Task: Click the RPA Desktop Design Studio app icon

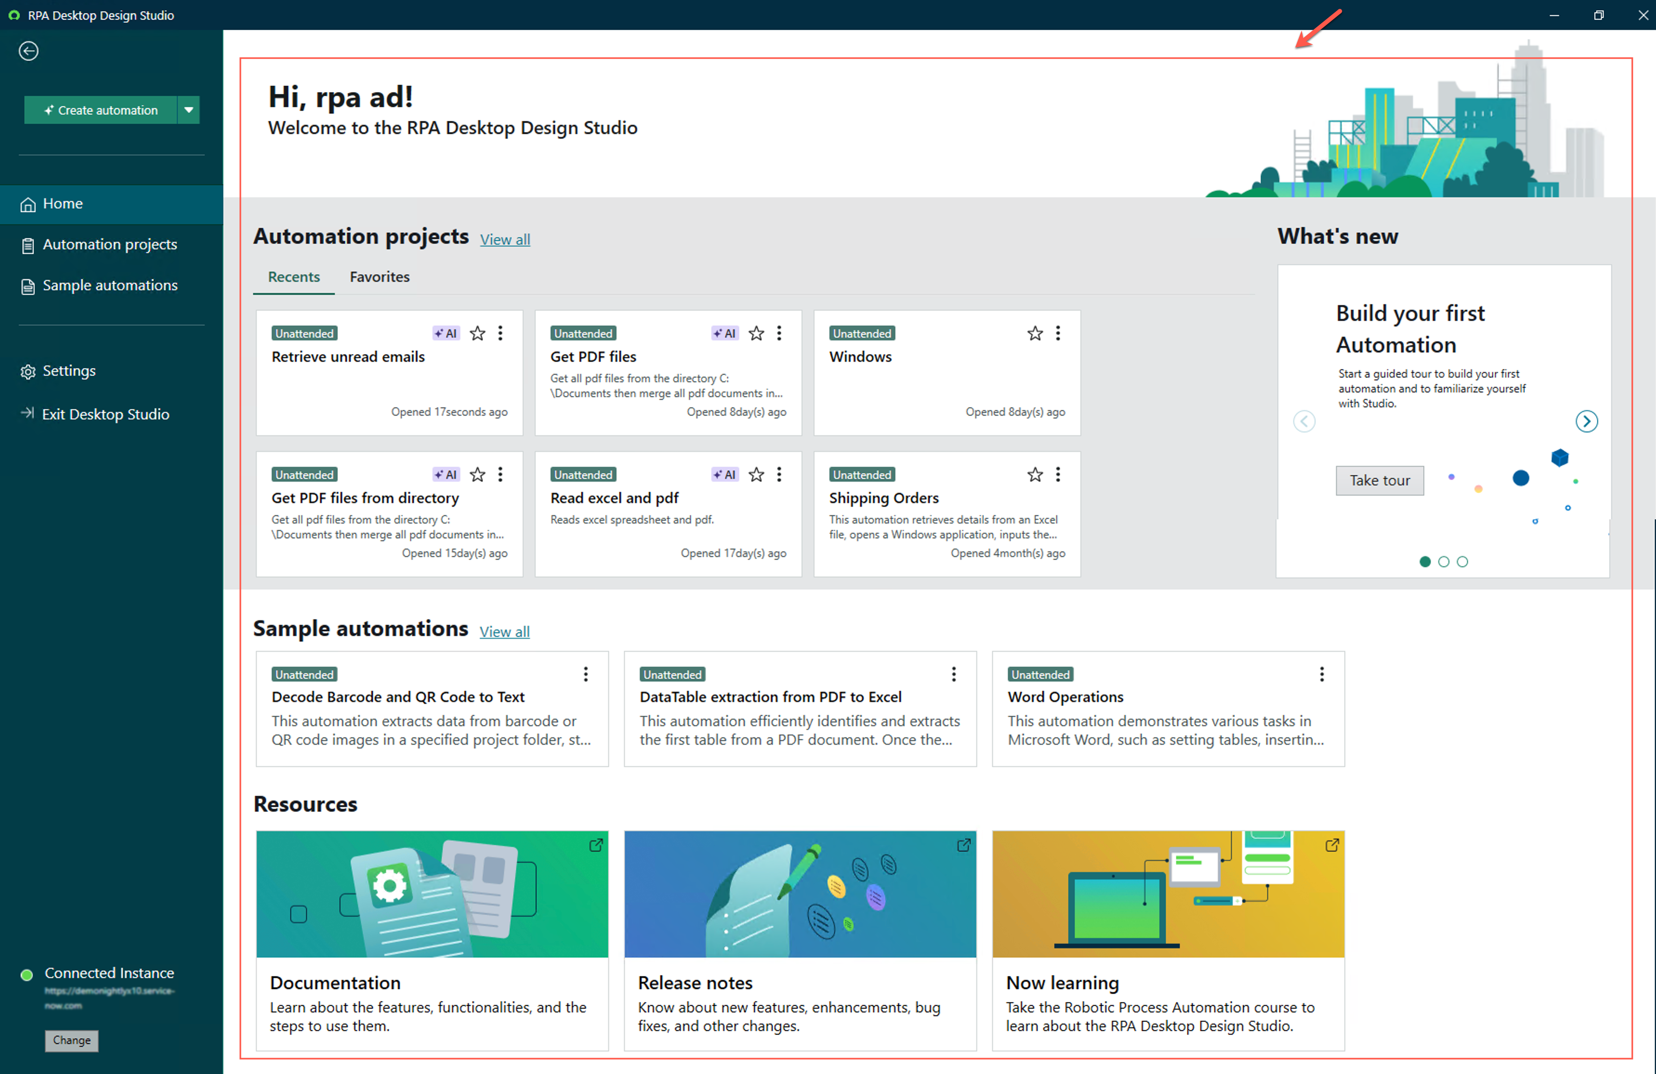Action: tap(14, 14)
